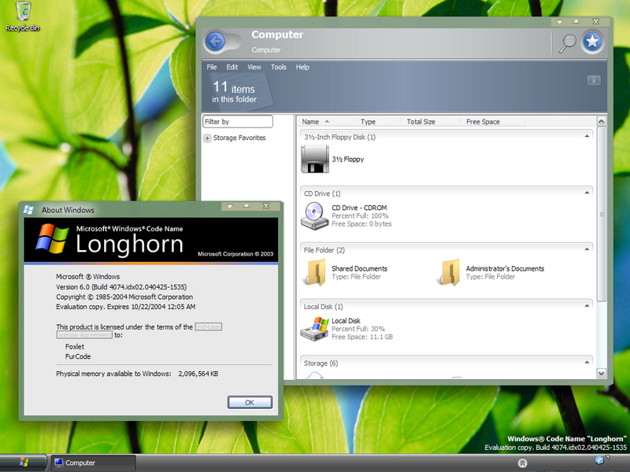Open the File menu

[212, 67]
